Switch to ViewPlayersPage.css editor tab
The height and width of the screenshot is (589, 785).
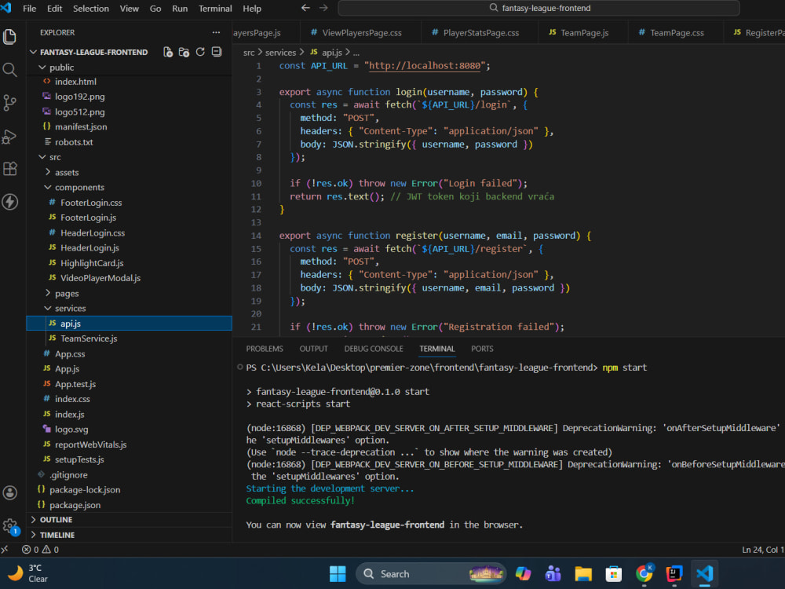[x=360, y=32]
